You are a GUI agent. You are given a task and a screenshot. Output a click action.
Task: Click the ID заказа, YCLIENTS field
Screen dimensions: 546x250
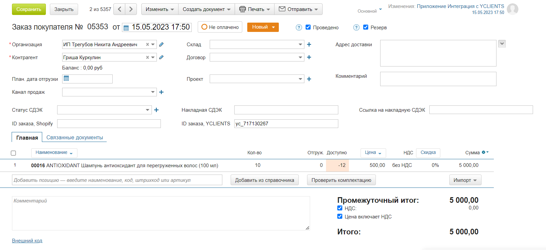click(286, 124)
